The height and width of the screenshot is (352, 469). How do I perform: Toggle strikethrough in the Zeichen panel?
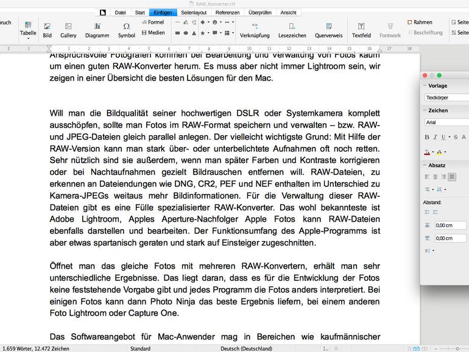(x=456, y=137)
